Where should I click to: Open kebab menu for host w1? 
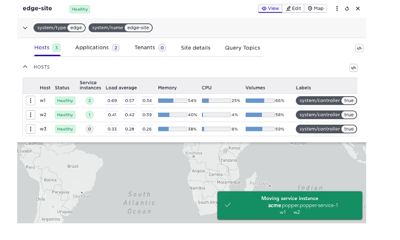(30, 100)
